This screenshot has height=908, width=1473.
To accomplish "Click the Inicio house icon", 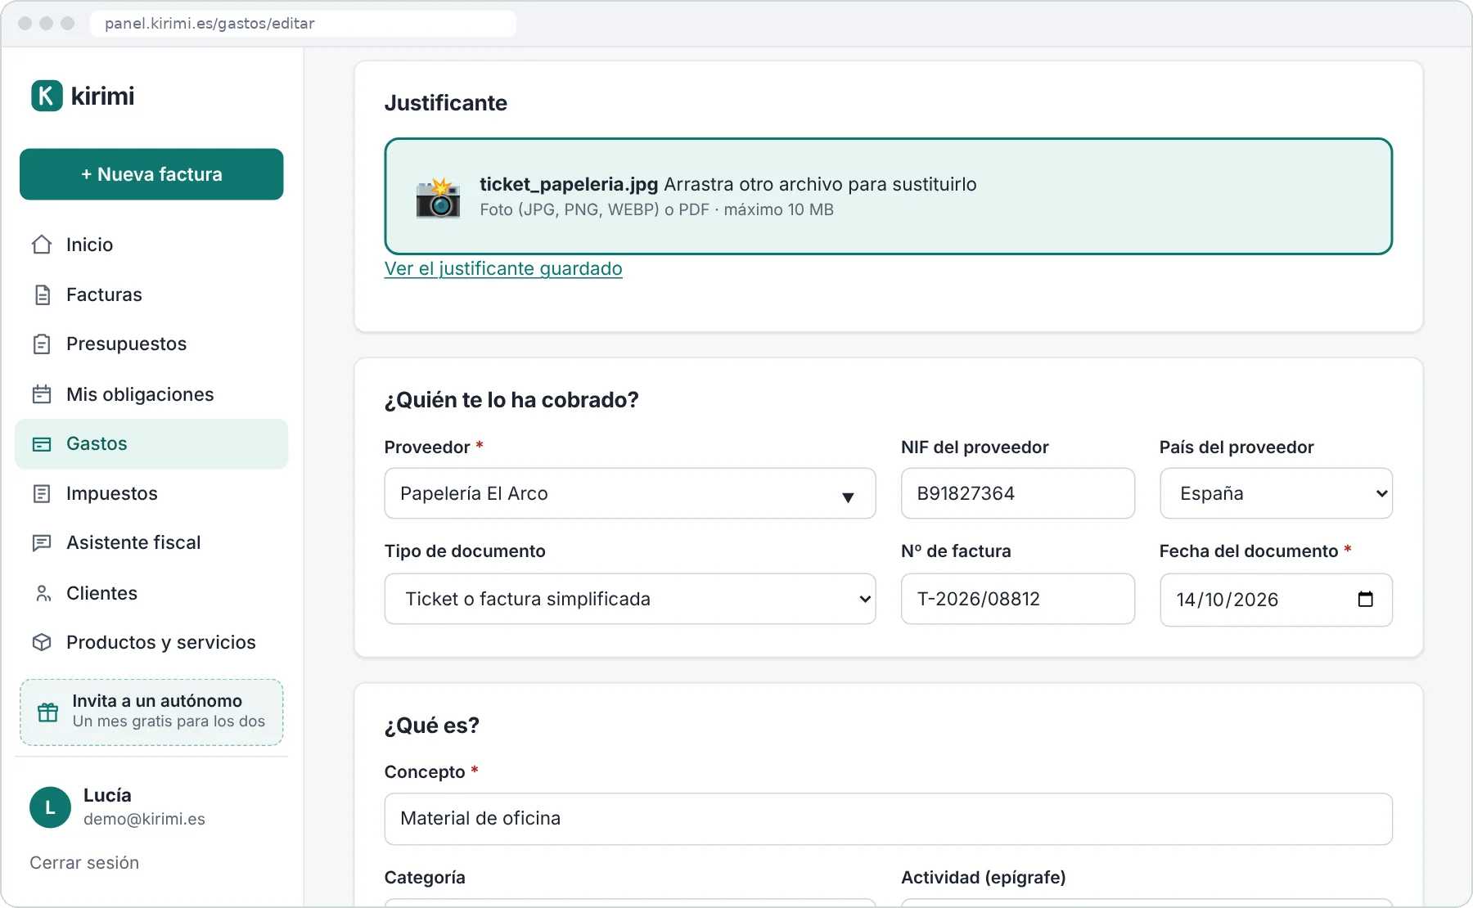I will click(x=42, y=245).
